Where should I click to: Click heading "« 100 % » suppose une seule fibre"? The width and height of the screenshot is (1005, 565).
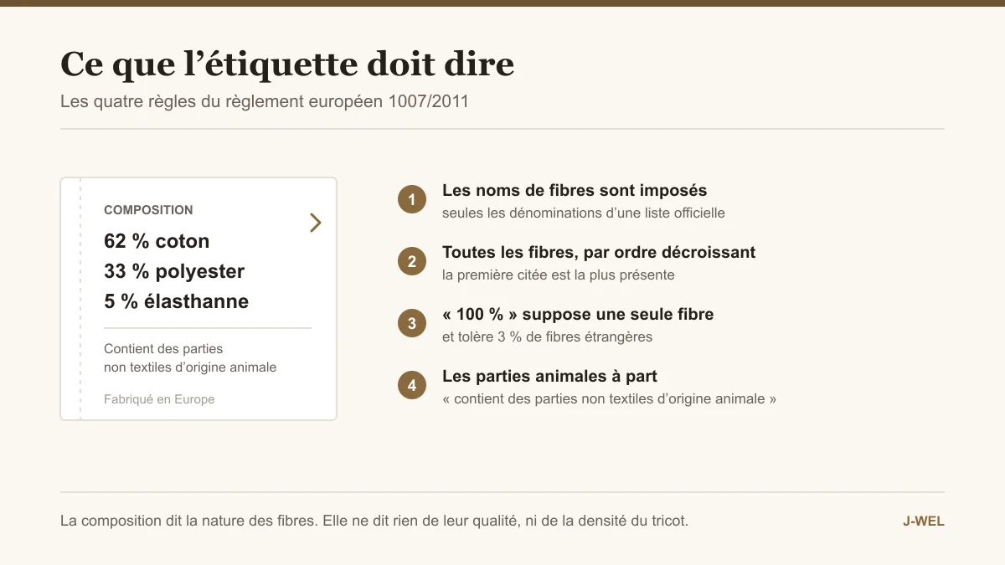578,314
